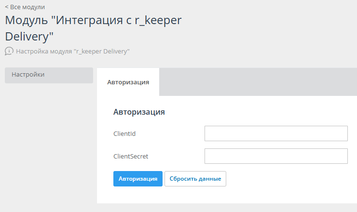This screenshot has height=212, width=357.
Task: Select the ClientSecret label text
Action: click(131, 156)
